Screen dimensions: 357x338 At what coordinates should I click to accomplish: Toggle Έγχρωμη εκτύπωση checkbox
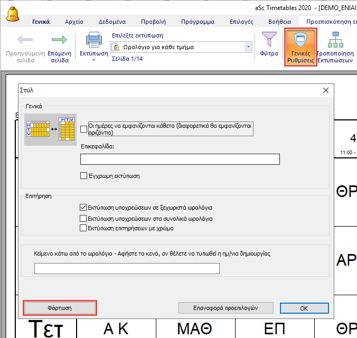coord(83,176)
